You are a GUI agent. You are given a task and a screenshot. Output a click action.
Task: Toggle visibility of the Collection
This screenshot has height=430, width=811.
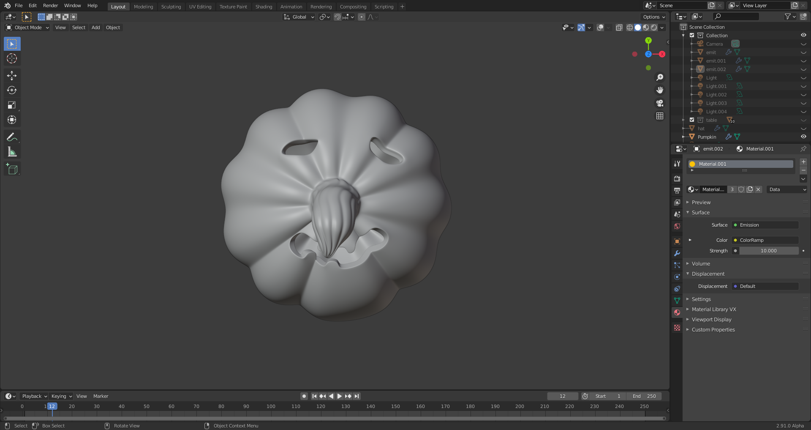click(x=803, y=35)
